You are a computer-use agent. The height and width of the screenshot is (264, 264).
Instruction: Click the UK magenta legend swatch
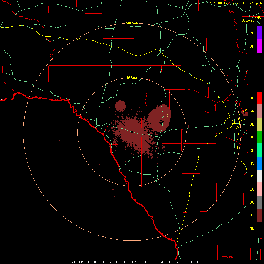[x=259, y=46]
